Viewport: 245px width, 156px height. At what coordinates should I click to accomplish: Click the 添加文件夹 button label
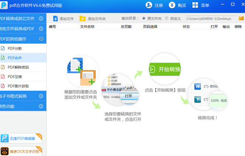[97, 19]
